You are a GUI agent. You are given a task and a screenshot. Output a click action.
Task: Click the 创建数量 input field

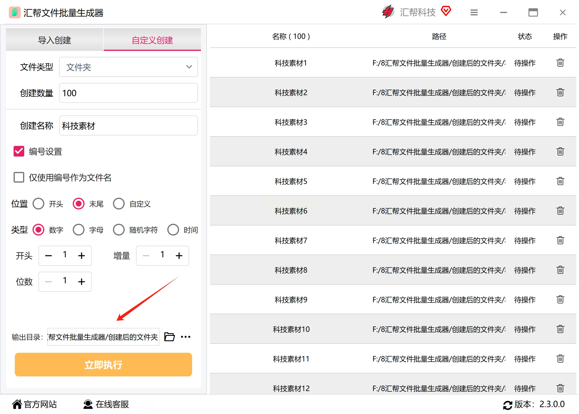pos(128,93)
